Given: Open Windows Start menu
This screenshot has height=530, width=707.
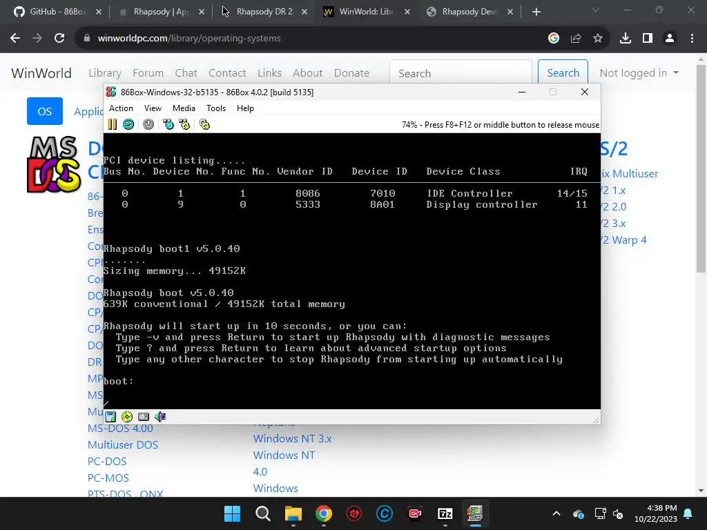Looking at the screenshot, I should coord(232,513).
